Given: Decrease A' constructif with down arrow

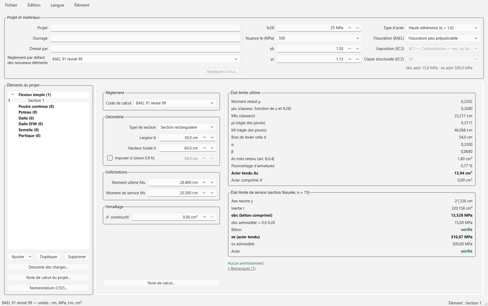Looking at the screenshot, I should 212,217.
